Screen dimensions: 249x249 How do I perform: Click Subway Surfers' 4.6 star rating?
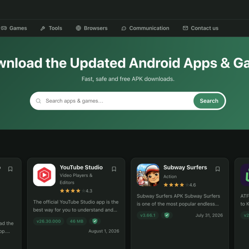(180, 185)
